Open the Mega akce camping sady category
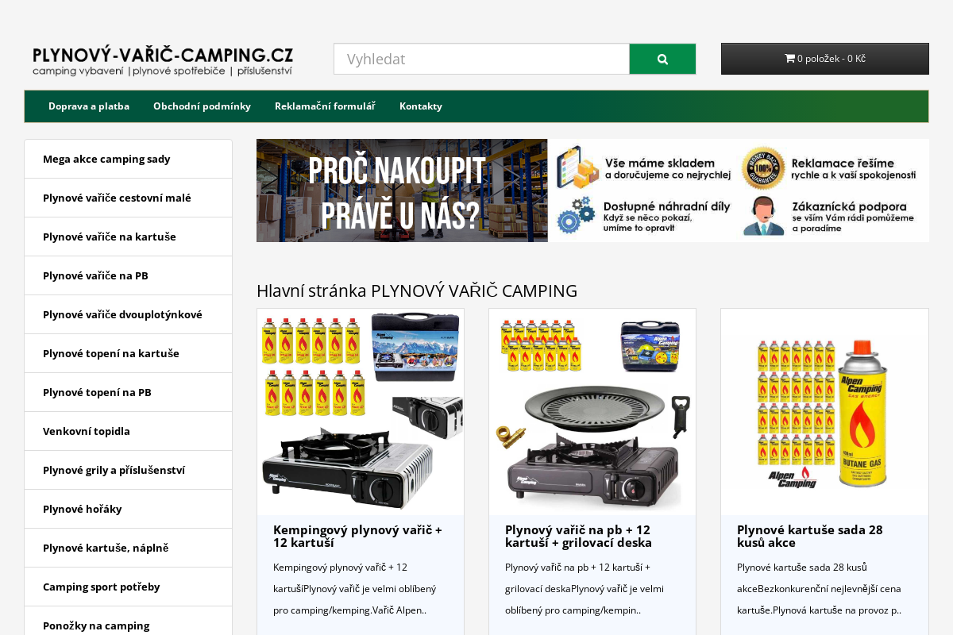Image resolution: width=953 pixels, height=635 pixels. 106,159
